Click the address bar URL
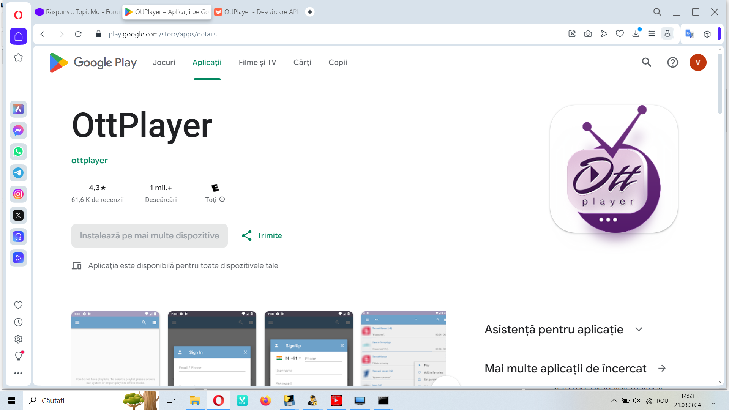 click(163, 34)
